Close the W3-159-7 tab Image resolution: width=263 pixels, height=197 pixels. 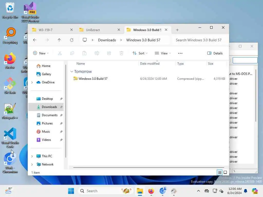coord(71,30)
